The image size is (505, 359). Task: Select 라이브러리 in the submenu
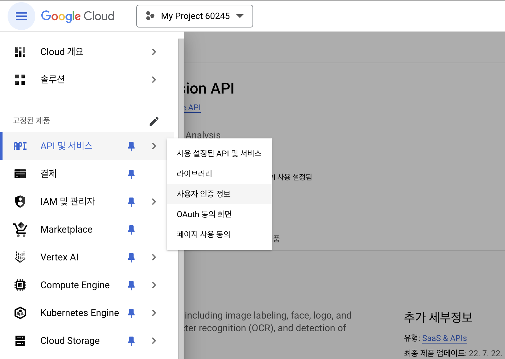pos(219,174)
